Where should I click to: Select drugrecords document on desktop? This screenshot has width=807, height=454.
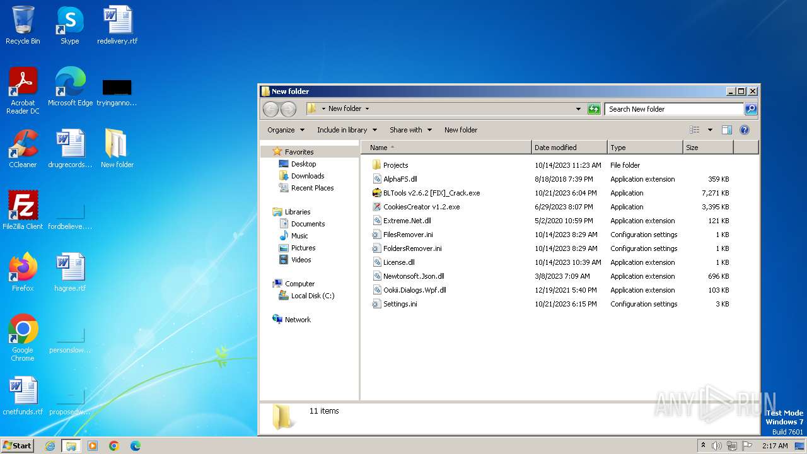point(70,149)
